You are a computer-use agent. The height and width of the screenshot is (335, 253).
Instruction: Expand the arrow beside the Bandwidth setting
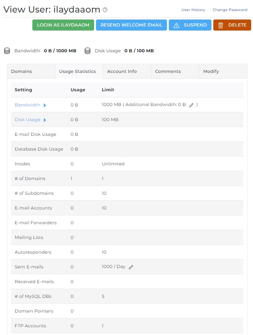45,105
